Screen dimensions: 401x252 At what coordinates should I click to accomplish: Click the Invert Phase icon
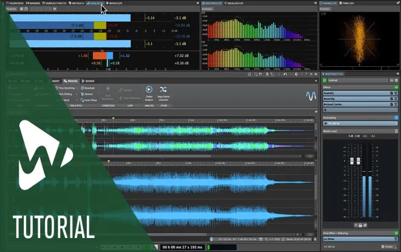point(82,100)
